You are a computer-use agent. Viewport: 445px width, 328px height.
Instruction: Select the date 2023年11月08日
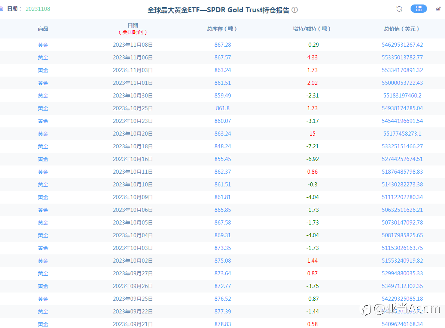coord(133,45)
